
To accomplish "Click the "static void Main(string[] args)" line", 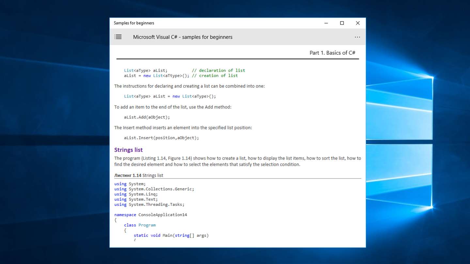I will (171, 235).
